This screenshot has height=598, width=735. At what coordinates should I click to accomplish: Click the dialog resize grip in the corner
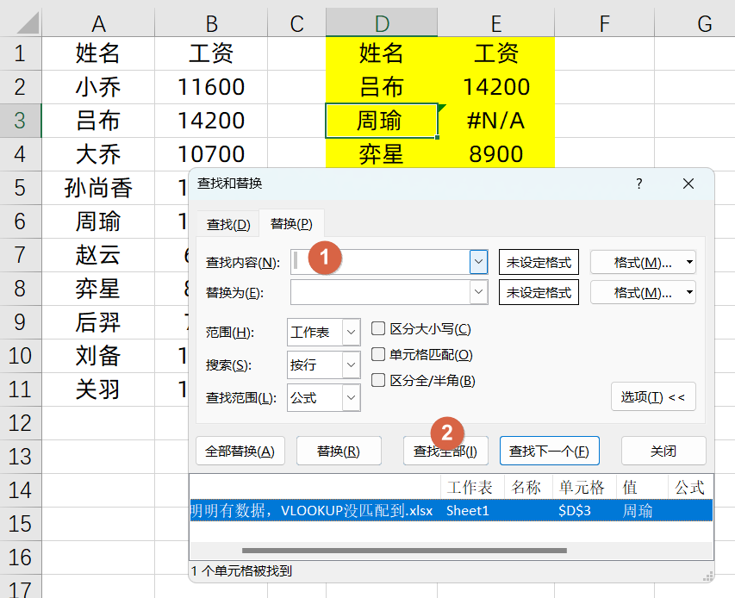707,576
